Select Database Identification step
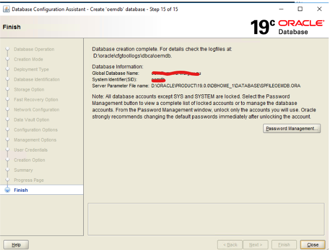The image size is (330, 250). [37, 79]
